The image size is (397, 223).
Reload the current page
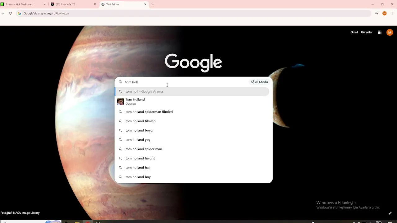coord(10,13)
